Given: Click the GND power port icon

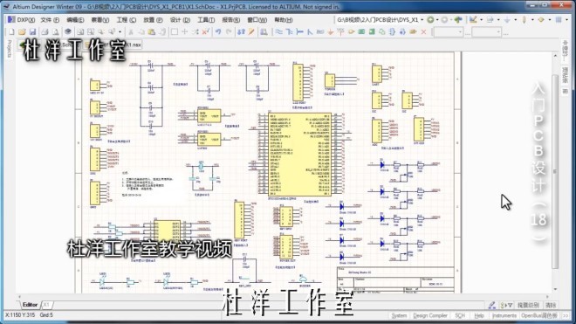Looking at the screenshot, I should coord(330,32).
